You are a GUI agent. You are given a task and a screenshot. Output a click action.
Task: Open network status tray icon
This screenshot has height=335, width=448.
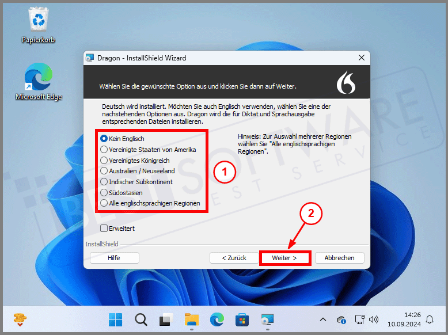pos(359,319)
